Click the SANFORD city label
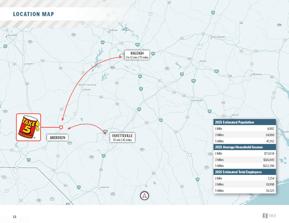The height and width of the screenshot is (223, 289). coord(87,90)
